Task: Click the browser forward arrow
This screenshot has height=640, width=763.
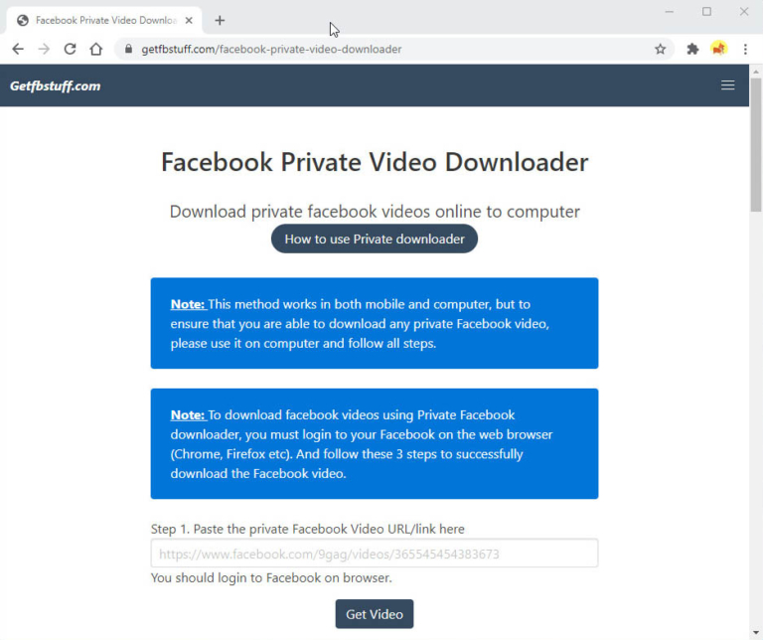Action: [44, 49]
